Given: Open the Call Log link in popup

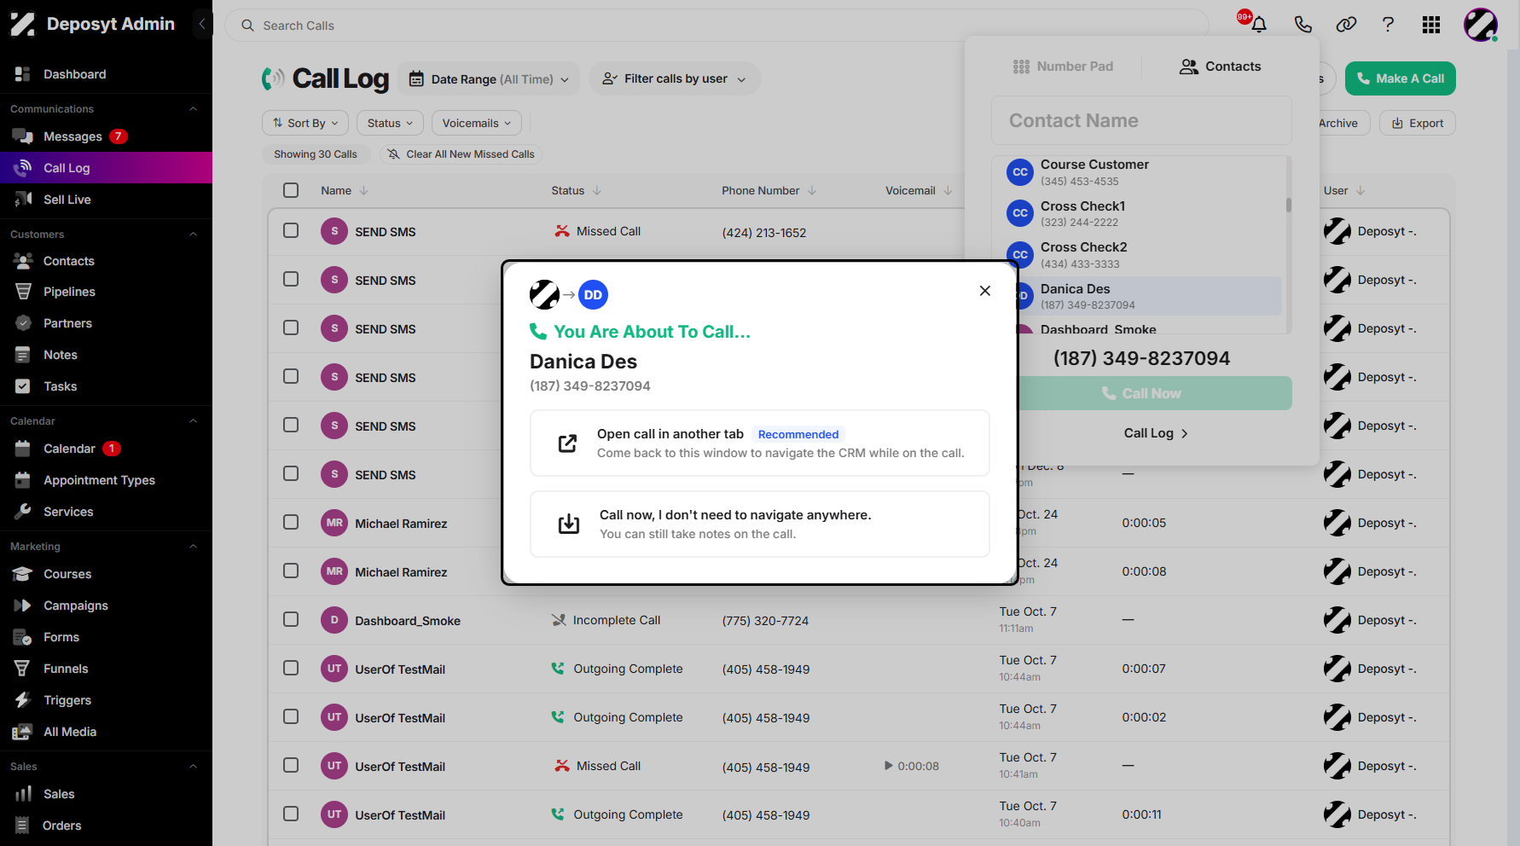Looking at the screenshot, I should (1156, 433).
